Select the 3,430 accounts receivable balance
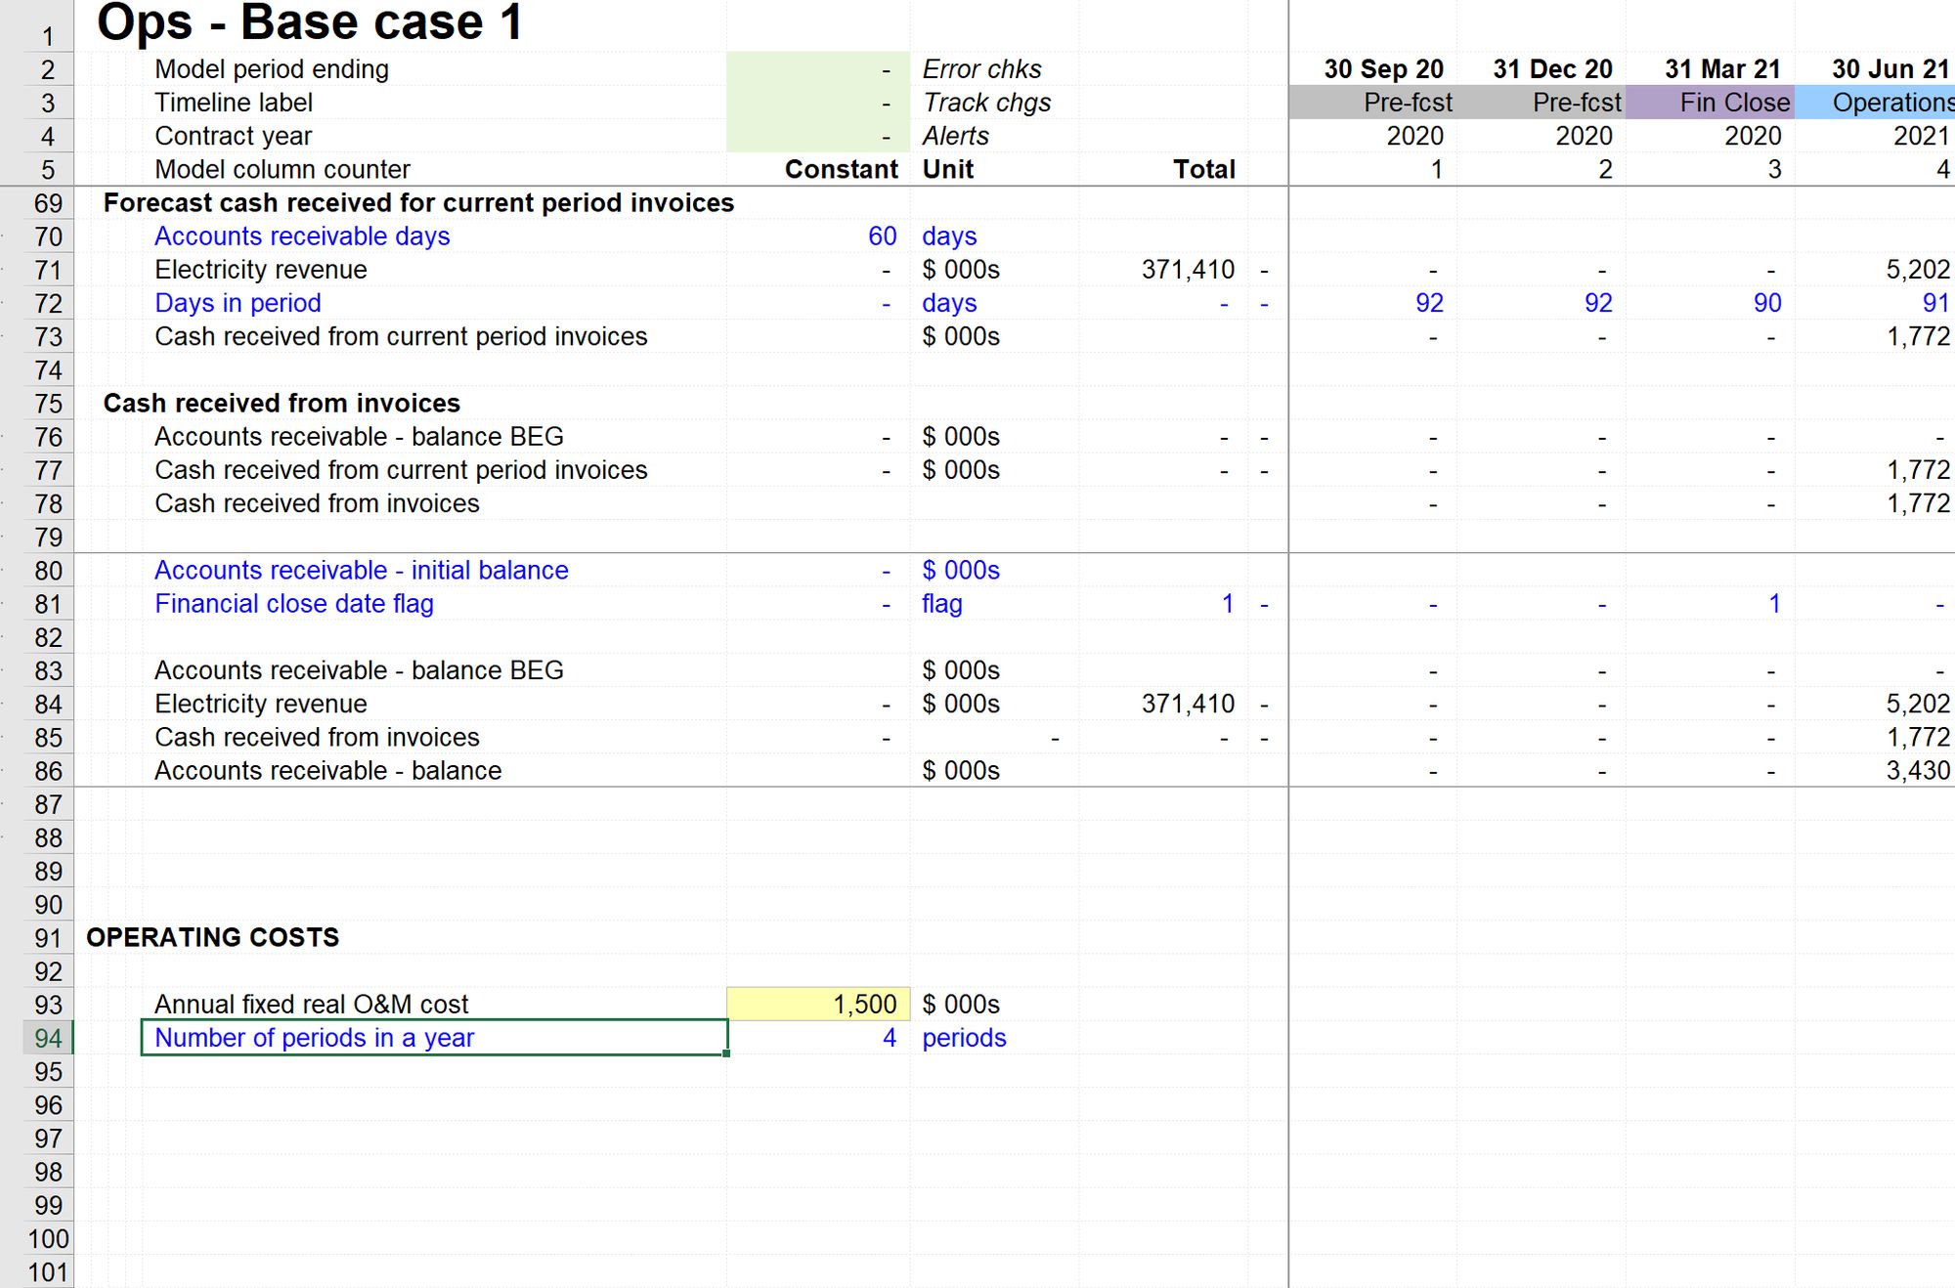The image size is (1955, 1288). (x=1918, y=771)
